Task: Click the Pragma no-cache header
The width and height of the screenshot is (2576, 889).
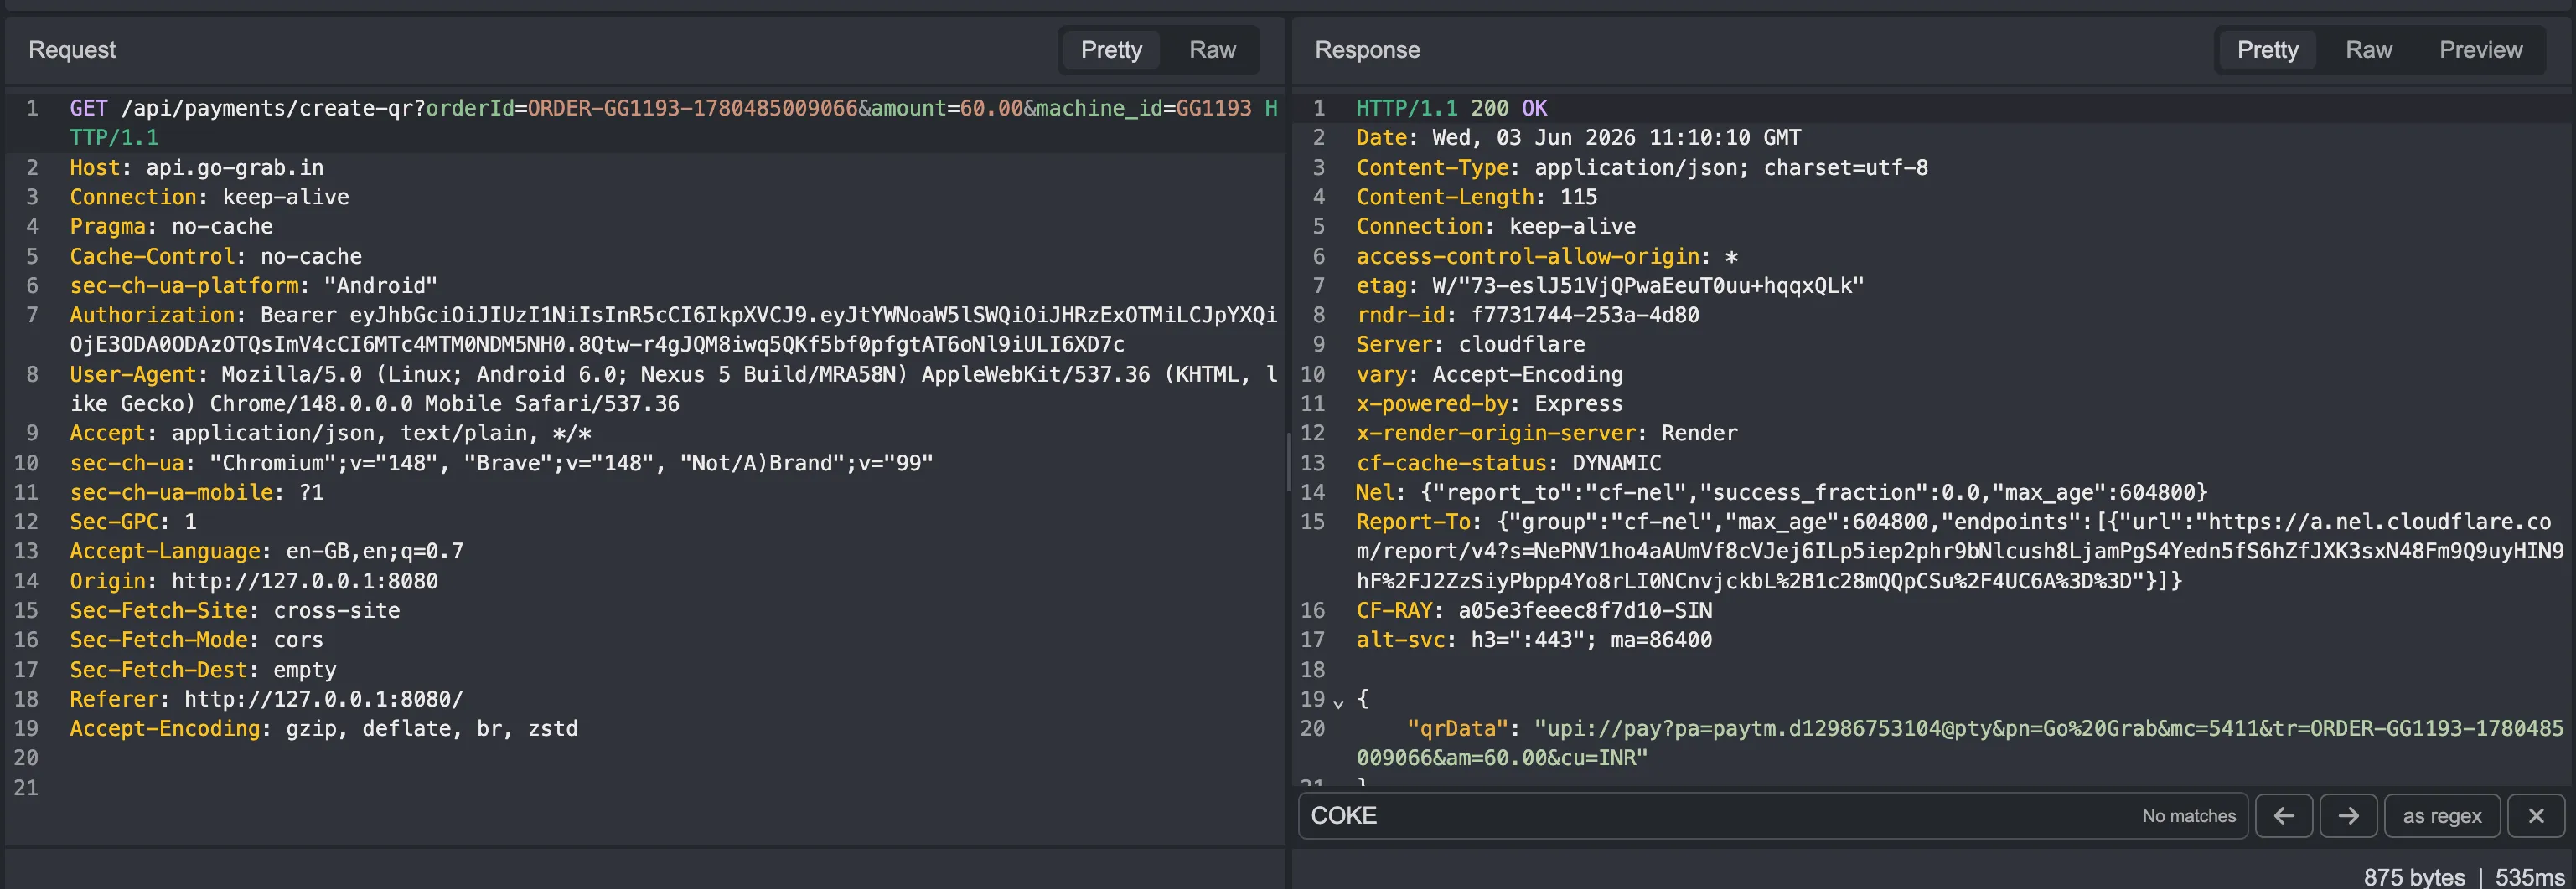Action: pos(171,227)
